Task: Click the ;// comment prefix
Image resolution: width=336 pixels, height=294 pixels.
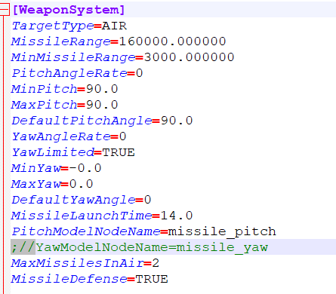Action: pos(23,247)
